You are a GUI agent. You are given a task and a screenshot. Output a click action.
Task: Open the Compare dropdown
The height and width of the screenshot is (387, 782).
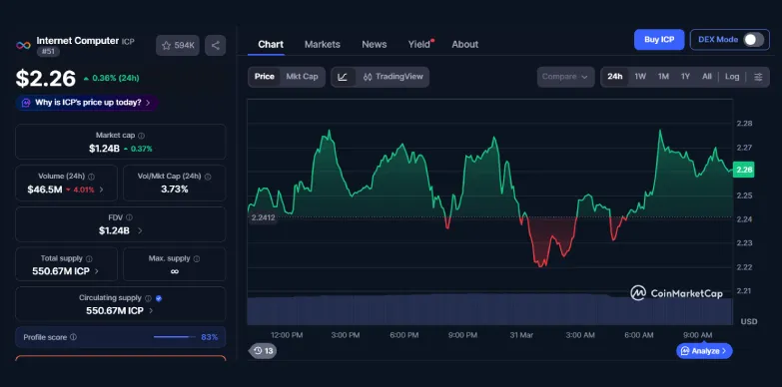[x=565, y=77]
